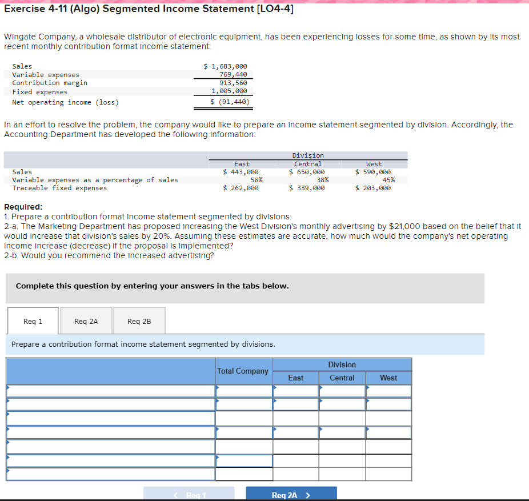Select the fifth row label input field
The width and height of the screenshot is (529, 501).
pyautogui.click(x=109, y=447)
